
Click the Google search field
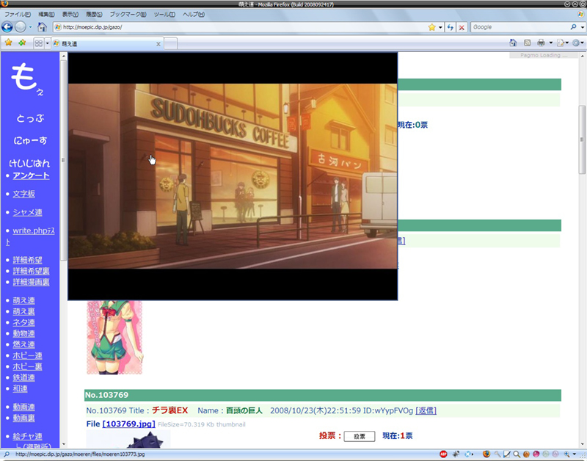[520, 27]
